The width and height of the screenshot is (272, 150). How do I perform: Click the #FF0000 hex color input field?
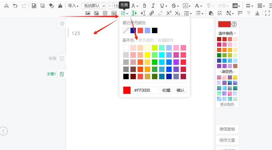click(x=145, y=90)
